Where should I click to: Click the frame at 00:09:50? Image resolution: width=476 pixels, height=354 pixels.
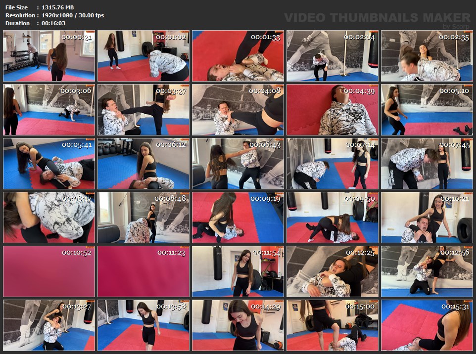(332, 218)
